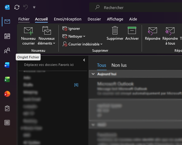Click the Répondre reply button
The width and height of the screenshot is (182, 145).
coord(152,33)
